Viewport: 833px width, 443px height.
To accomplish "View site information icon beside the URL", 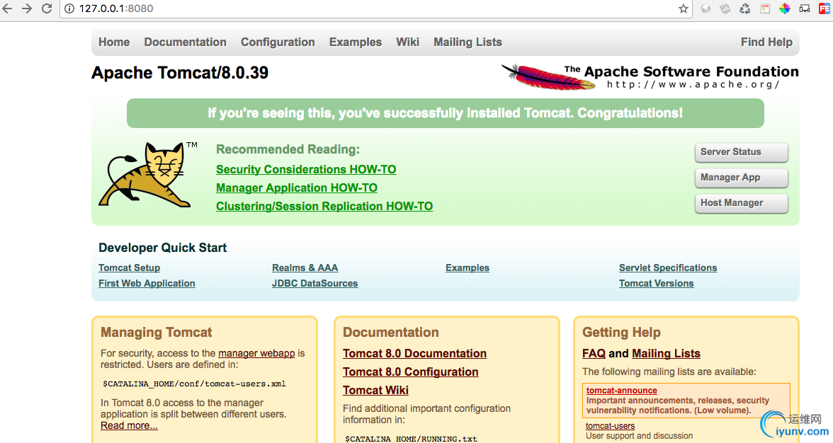I will coord(69,8).
